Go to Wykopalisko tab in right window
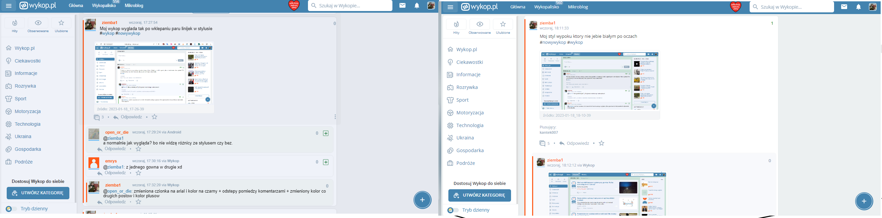The width and height of the screenshot is (882, 218). point(547,7)
